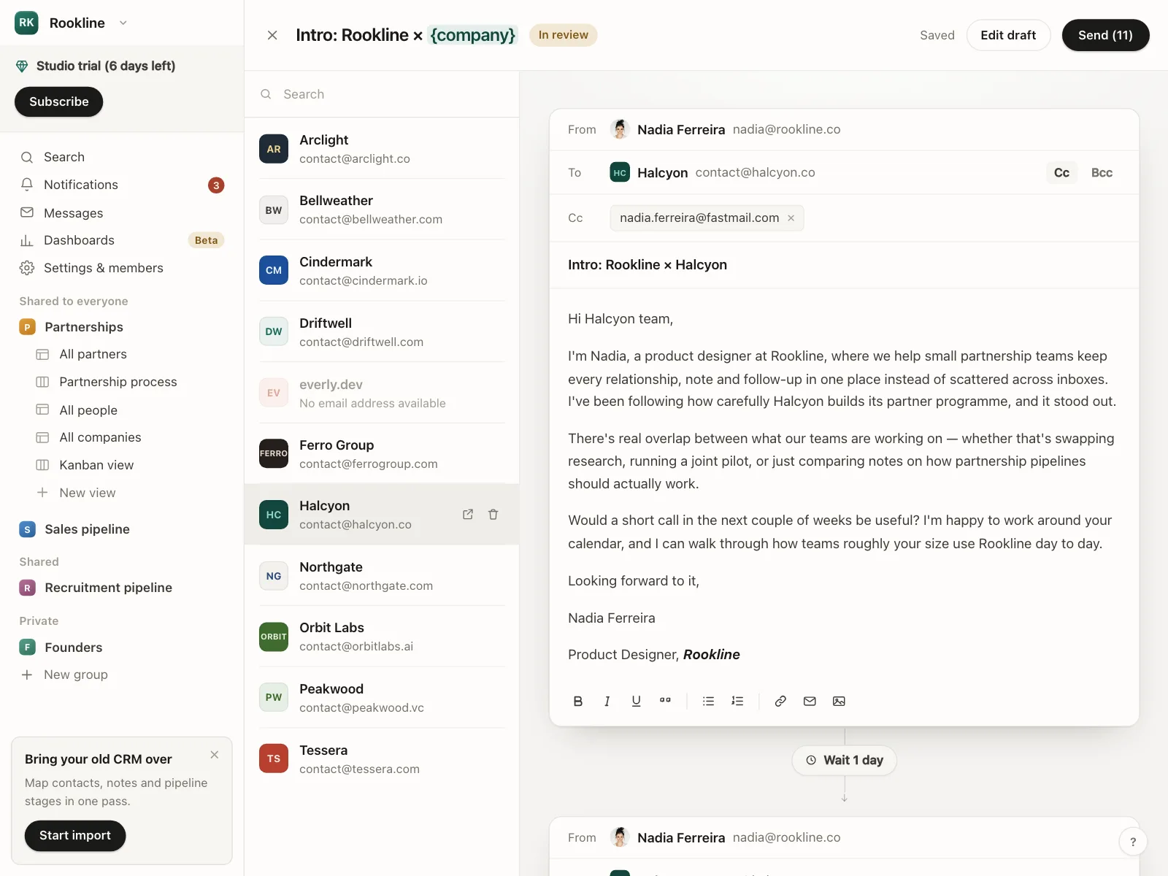This screenshot has width=1168, height=876.
Task: Insert a block quote
Action: click(665, 701)
